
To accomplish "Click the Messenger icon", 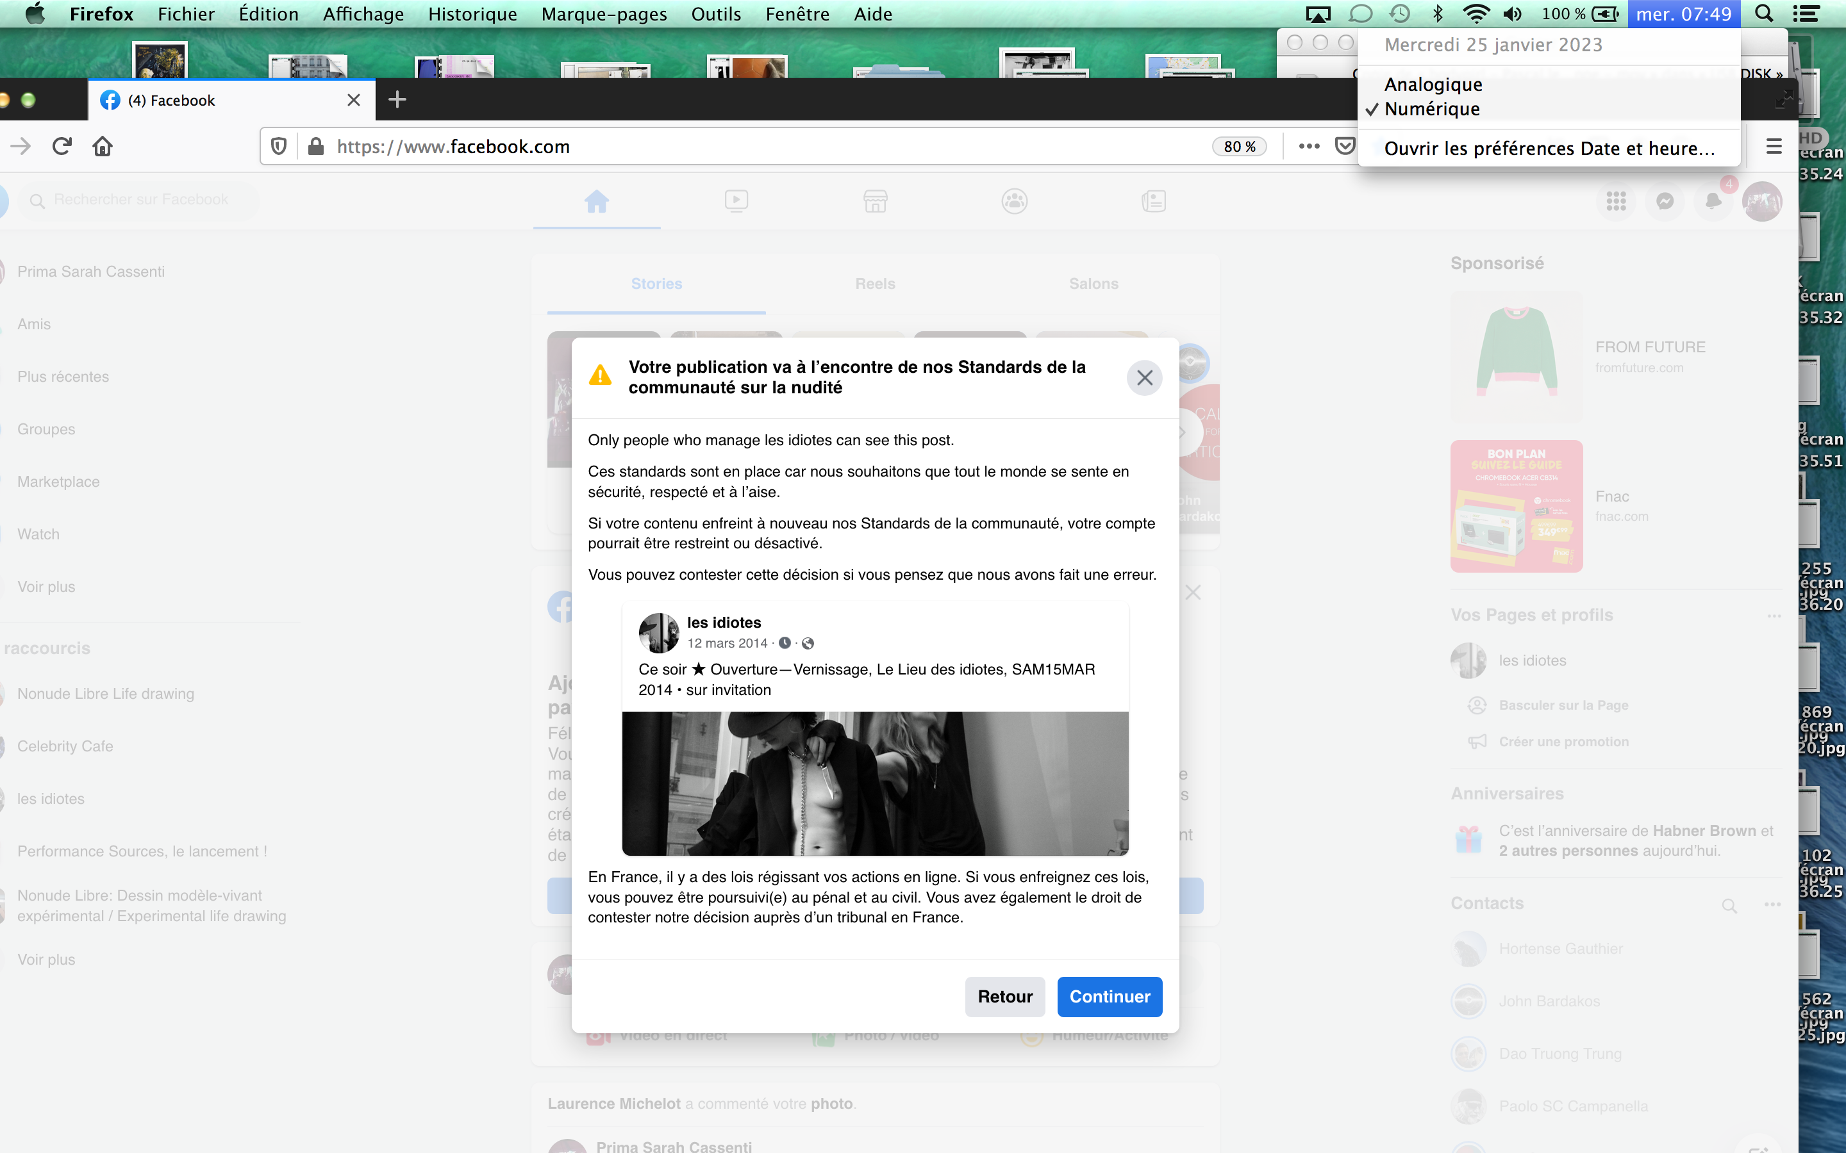I will [1665, 201].
